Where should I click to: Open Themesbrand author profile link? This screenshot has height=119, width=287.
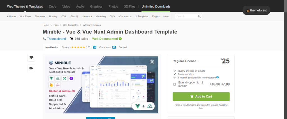56,39
